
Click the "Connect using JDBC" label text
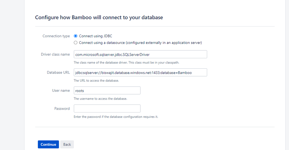[x=95, y=36]
